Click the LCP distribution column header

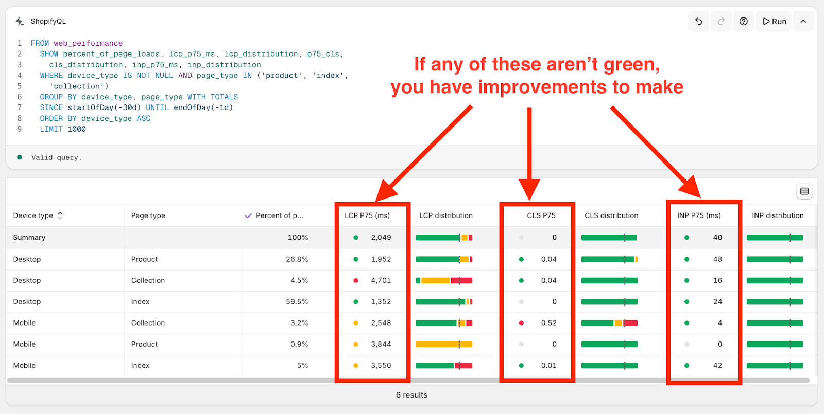(446, 215)
